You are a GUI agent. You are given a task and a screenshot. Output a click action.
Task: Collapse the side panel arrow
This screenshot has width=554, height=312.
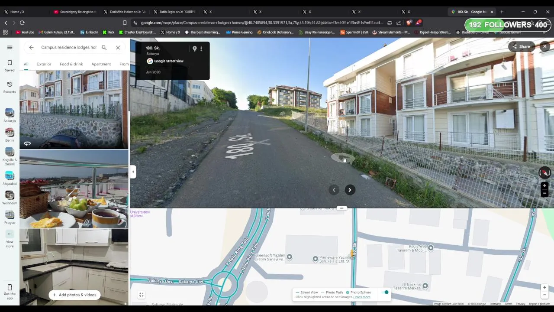coord(133,172)
